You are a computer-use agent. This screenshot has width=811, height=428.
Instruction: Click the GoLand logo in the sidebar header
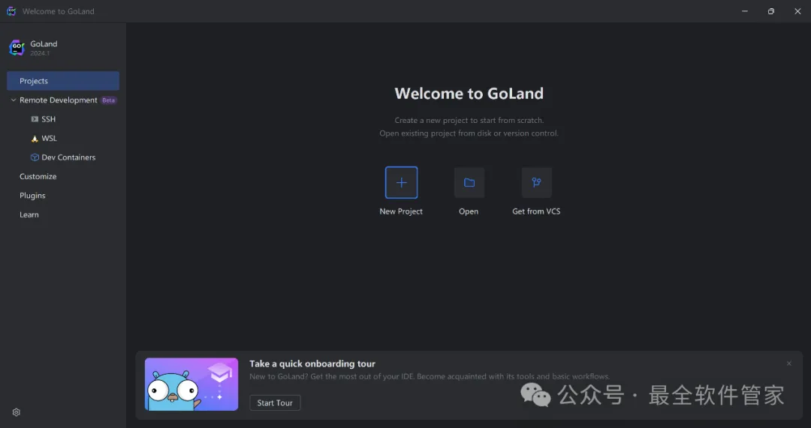[17, 48]
